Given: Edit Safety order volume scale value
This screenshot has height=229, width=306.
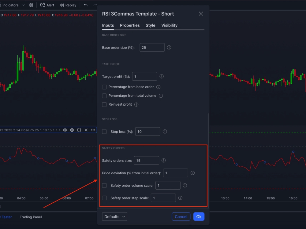Looking at the screenshot, I should pos(168,185).
